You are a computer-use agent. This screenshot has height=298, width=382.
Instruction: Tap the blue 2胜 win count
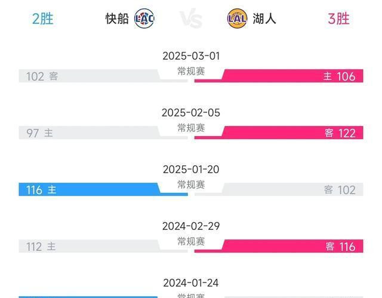[x=43, y=19]
